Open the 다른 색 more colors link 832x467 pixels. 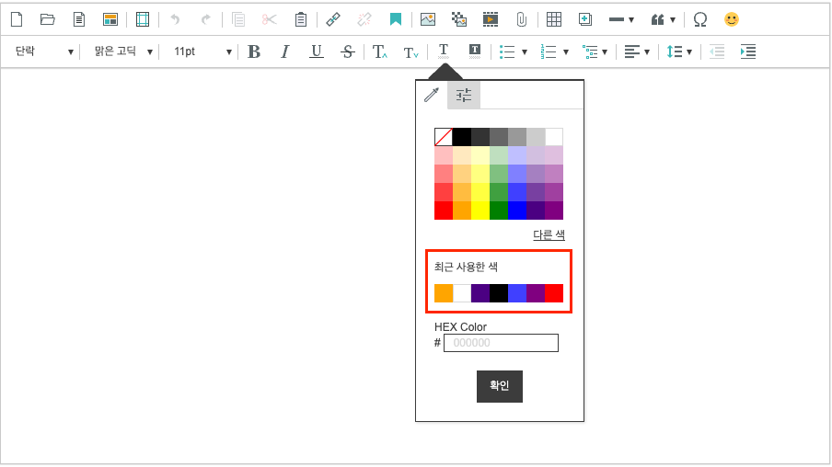[x=549, y=235]
